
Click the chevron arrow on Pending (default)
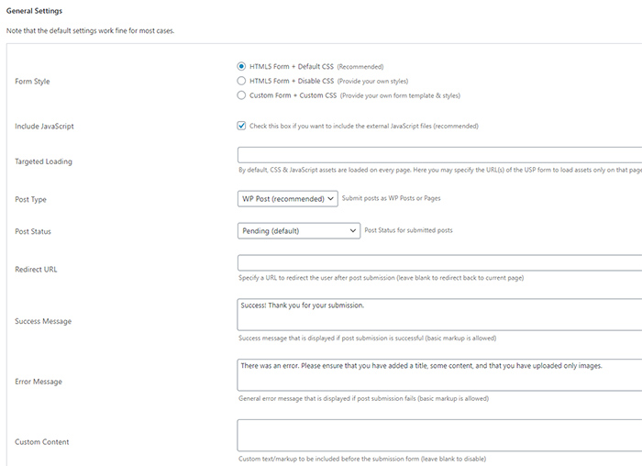352,231
